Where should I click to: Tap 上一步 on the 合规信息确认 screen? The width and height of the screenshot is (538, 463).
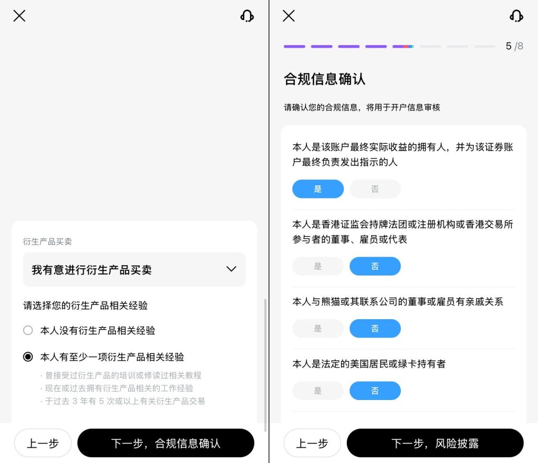312,443
